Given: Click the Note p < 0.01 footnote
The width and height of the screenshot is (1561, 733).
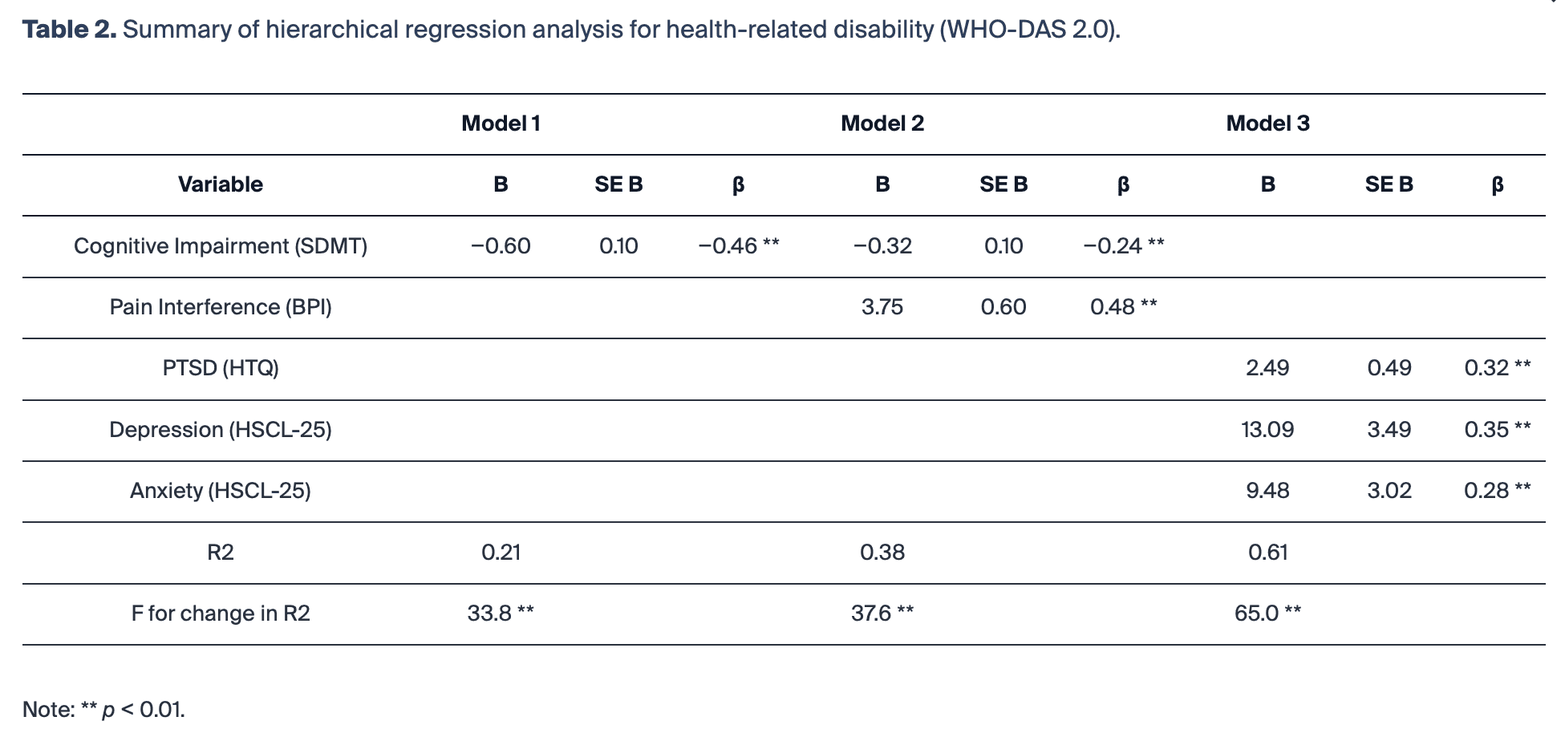Looking at the screenshot, I should point(103,710).
